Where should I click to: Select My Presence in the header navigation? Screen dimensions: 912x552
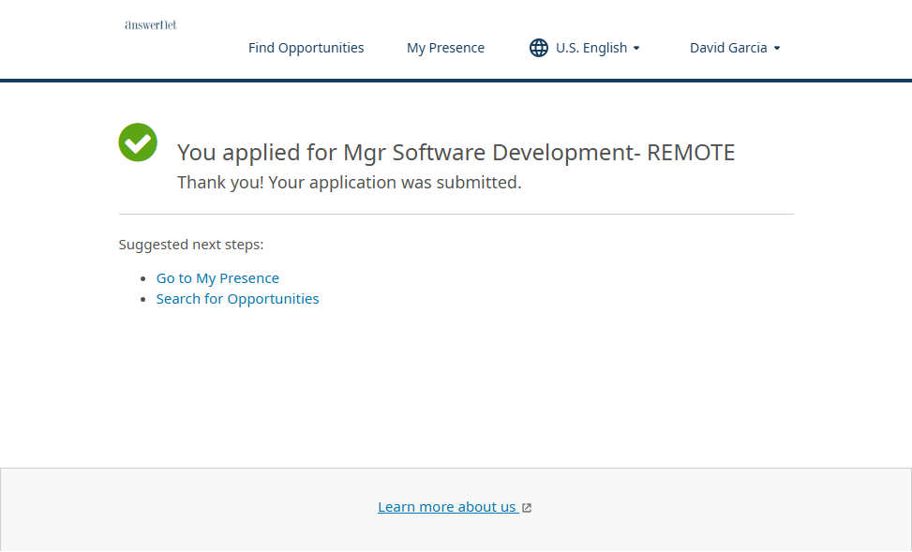pos(445,48)
